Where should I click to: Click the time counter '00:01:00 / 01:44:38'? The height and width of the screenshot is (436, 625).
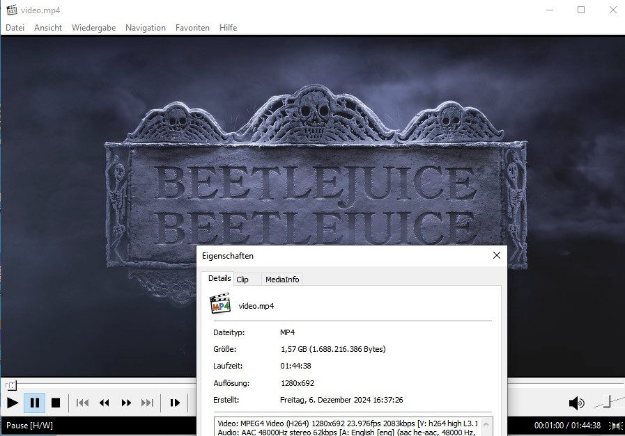tap(567, 426)
